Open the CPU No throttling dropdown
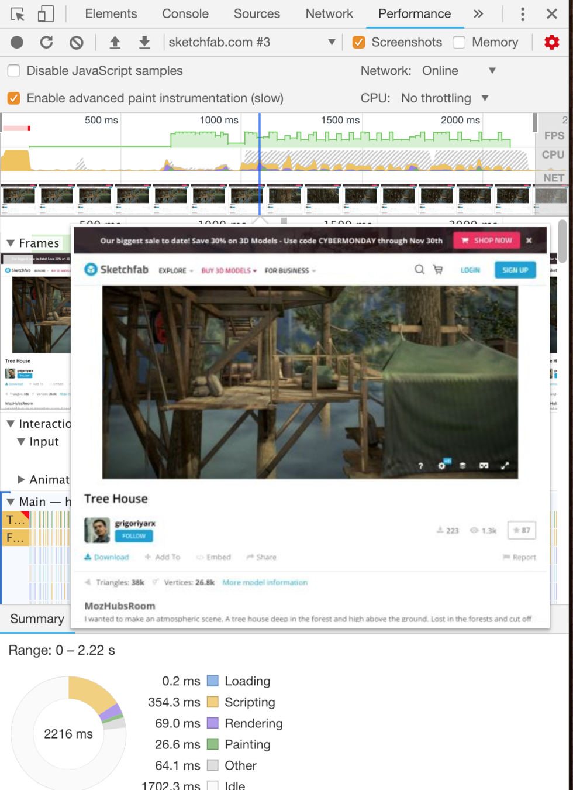 [444, 98]
